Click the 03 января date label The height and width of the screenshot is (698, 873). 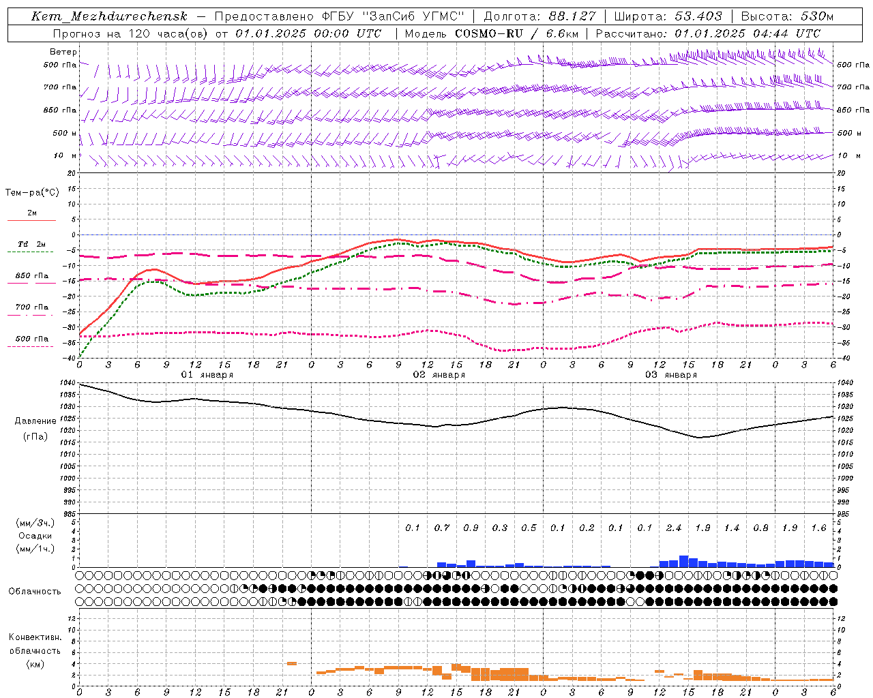[671, 375]
